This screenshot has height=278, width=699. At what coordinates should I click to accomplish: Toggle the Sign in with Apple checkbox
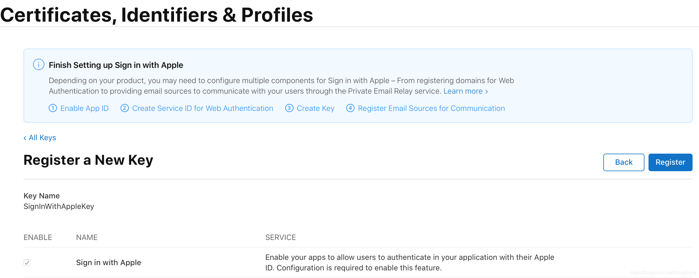[27, 262]
